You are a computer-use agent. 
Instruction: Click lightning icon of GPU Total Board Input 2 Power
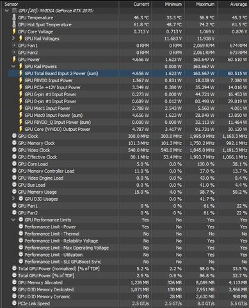tap(20, 73)
